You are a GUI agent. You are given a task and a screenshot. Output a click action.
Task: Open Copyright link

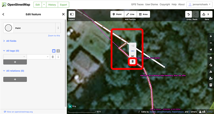[x=165, y=4]
